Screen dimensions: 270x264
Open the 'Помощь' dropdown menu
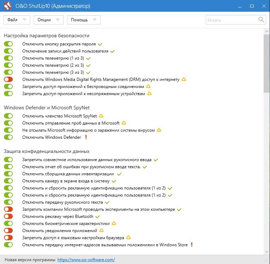click(84, 20)
